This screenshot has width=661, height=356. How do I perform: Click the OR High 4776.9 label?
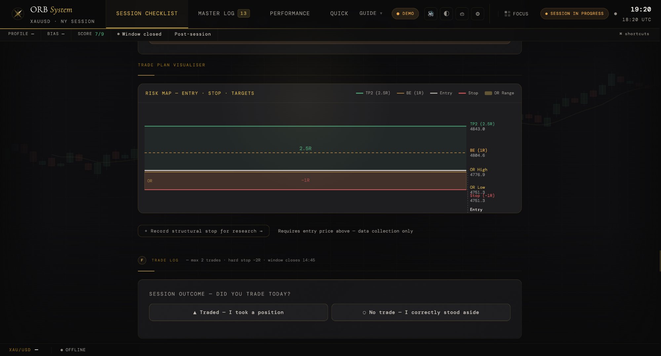(479, 172)
